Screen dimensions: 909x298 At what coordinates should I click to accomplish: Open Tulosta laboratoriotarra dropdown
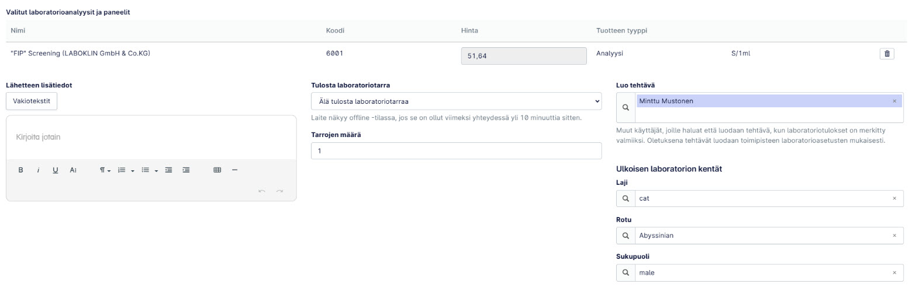pyautogui.click(x=456, y=101)
